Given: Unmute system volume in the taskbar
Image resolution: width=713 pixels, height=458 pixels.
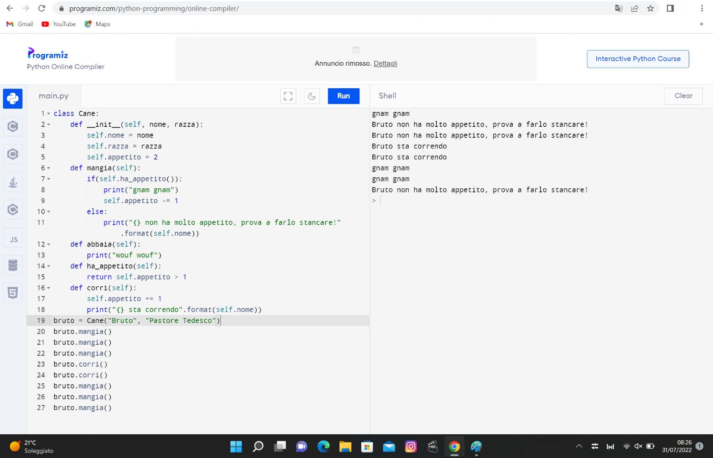Looking at the screenshot, I should (x=638, y=446).
